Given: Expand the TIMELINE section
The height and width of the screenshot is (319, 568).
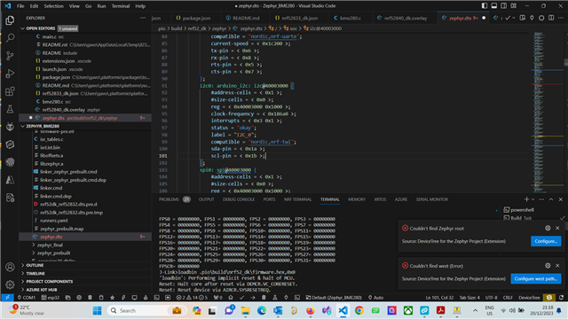Looking at the screenshot, I should coord(35,274).
